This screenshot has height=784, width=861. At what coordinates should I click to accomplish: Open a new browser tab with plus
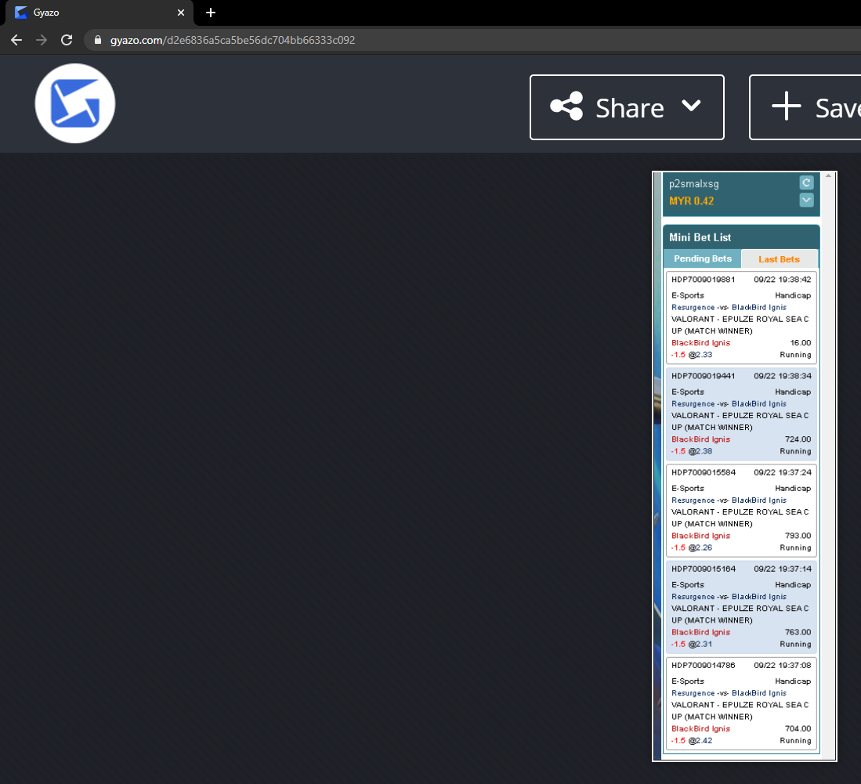coord(211,12)
